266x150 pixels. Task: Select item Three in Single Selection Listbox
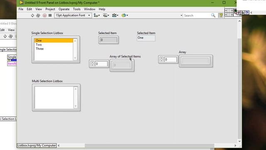(54, 49)
